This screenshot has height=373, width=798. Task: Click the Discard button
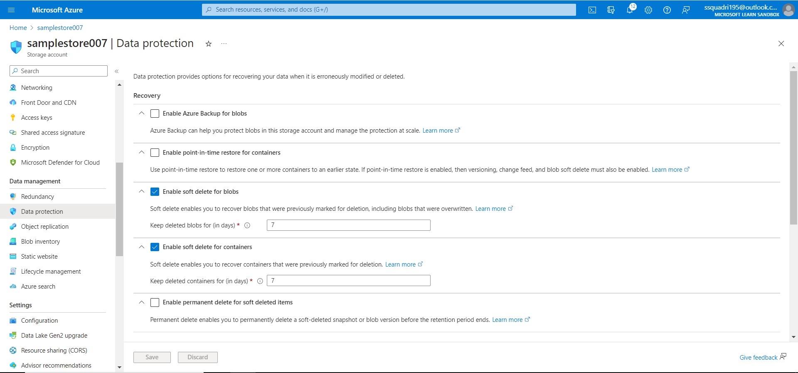pos(198,357)
